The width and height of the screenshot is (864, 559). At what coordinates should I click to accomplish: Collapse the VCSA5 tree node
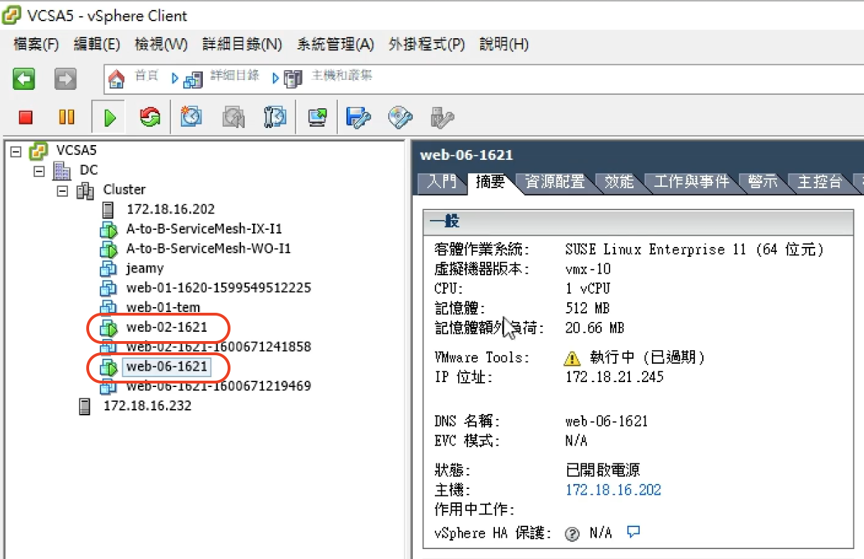[16, 151]
